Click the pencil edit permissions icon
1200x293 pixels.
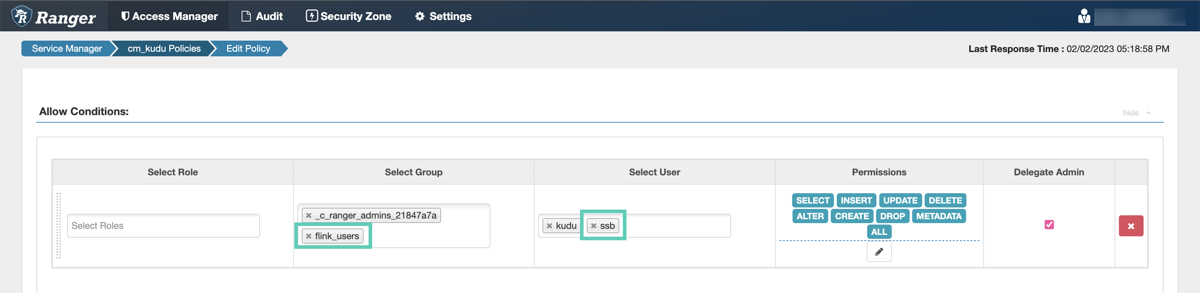point(879,252)
